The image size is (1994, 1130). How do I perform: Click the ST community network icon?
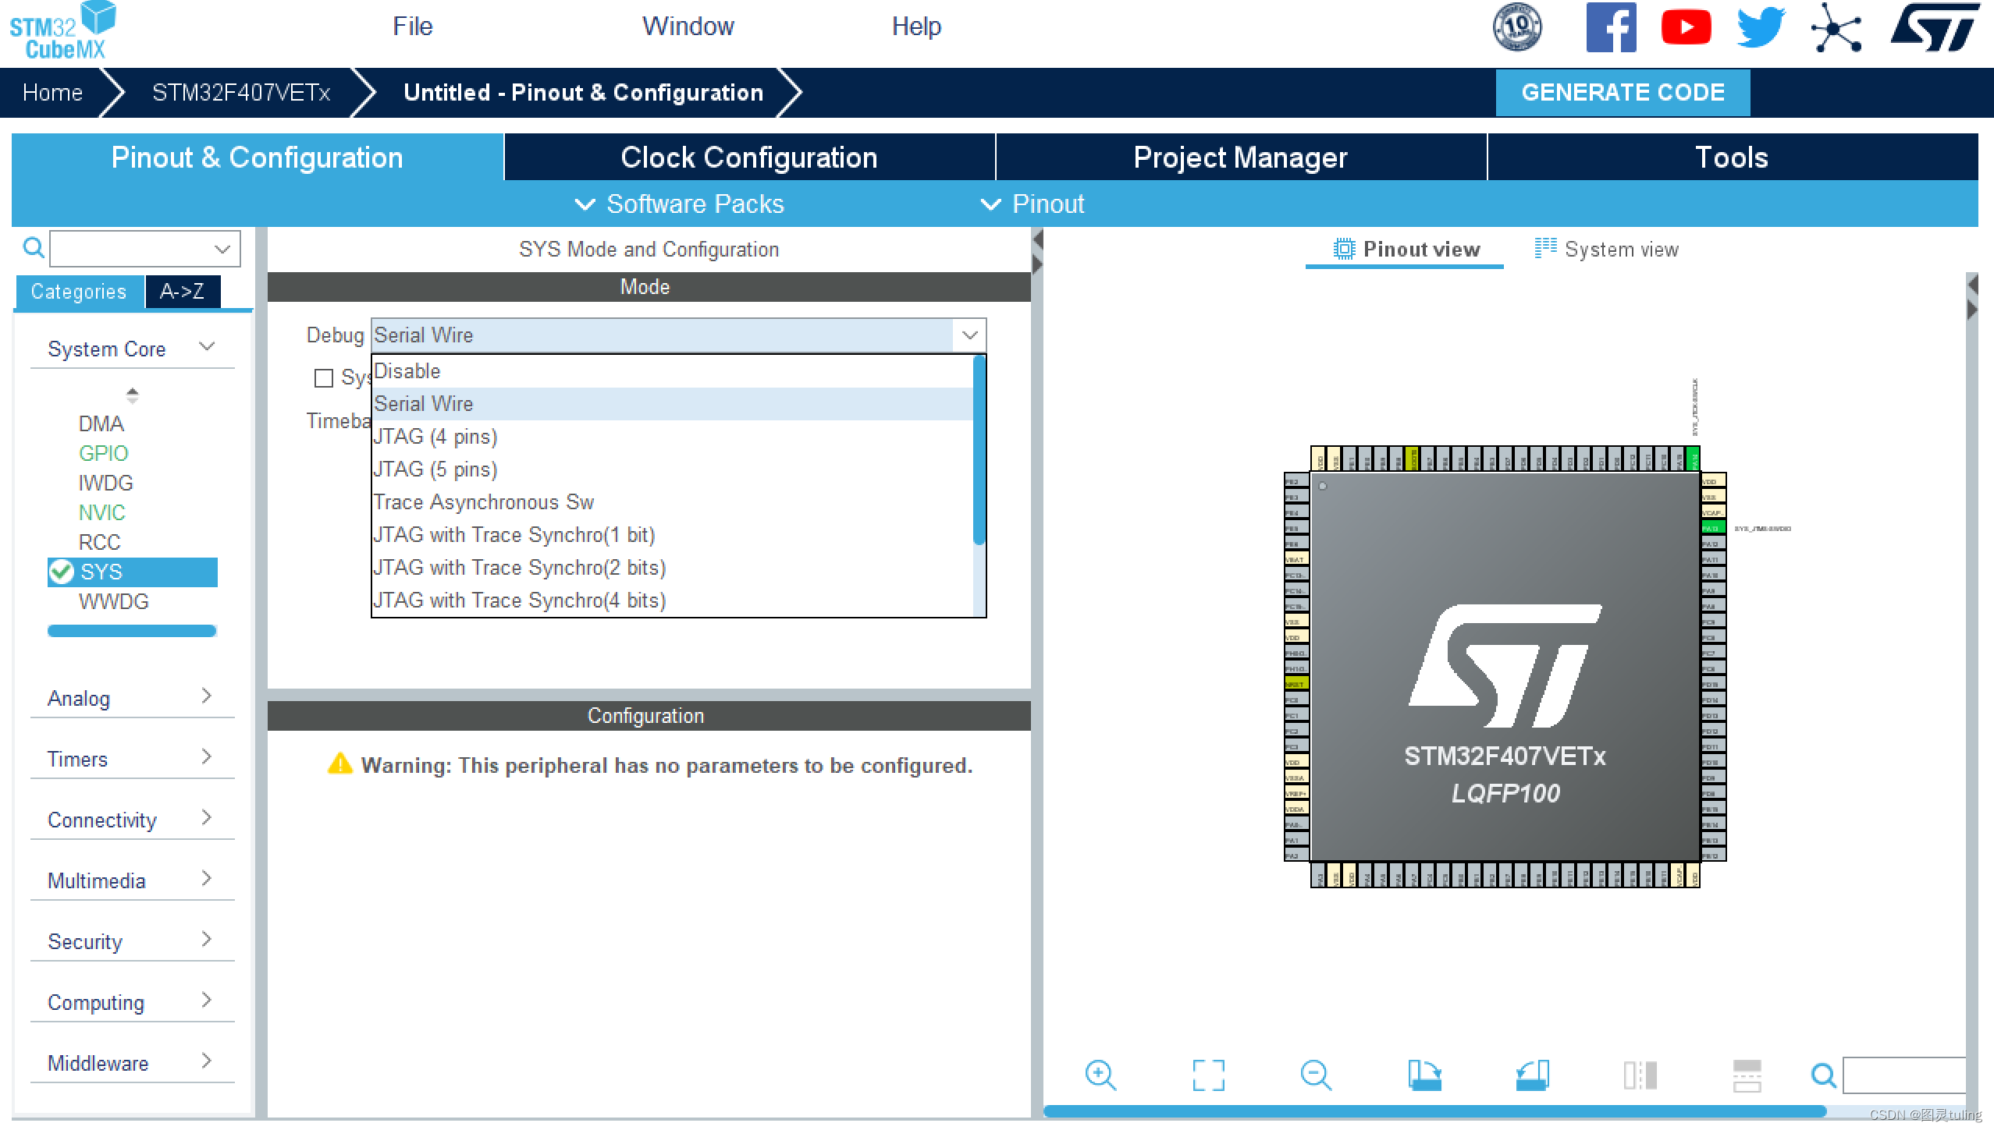click(x=1836, y=28)
